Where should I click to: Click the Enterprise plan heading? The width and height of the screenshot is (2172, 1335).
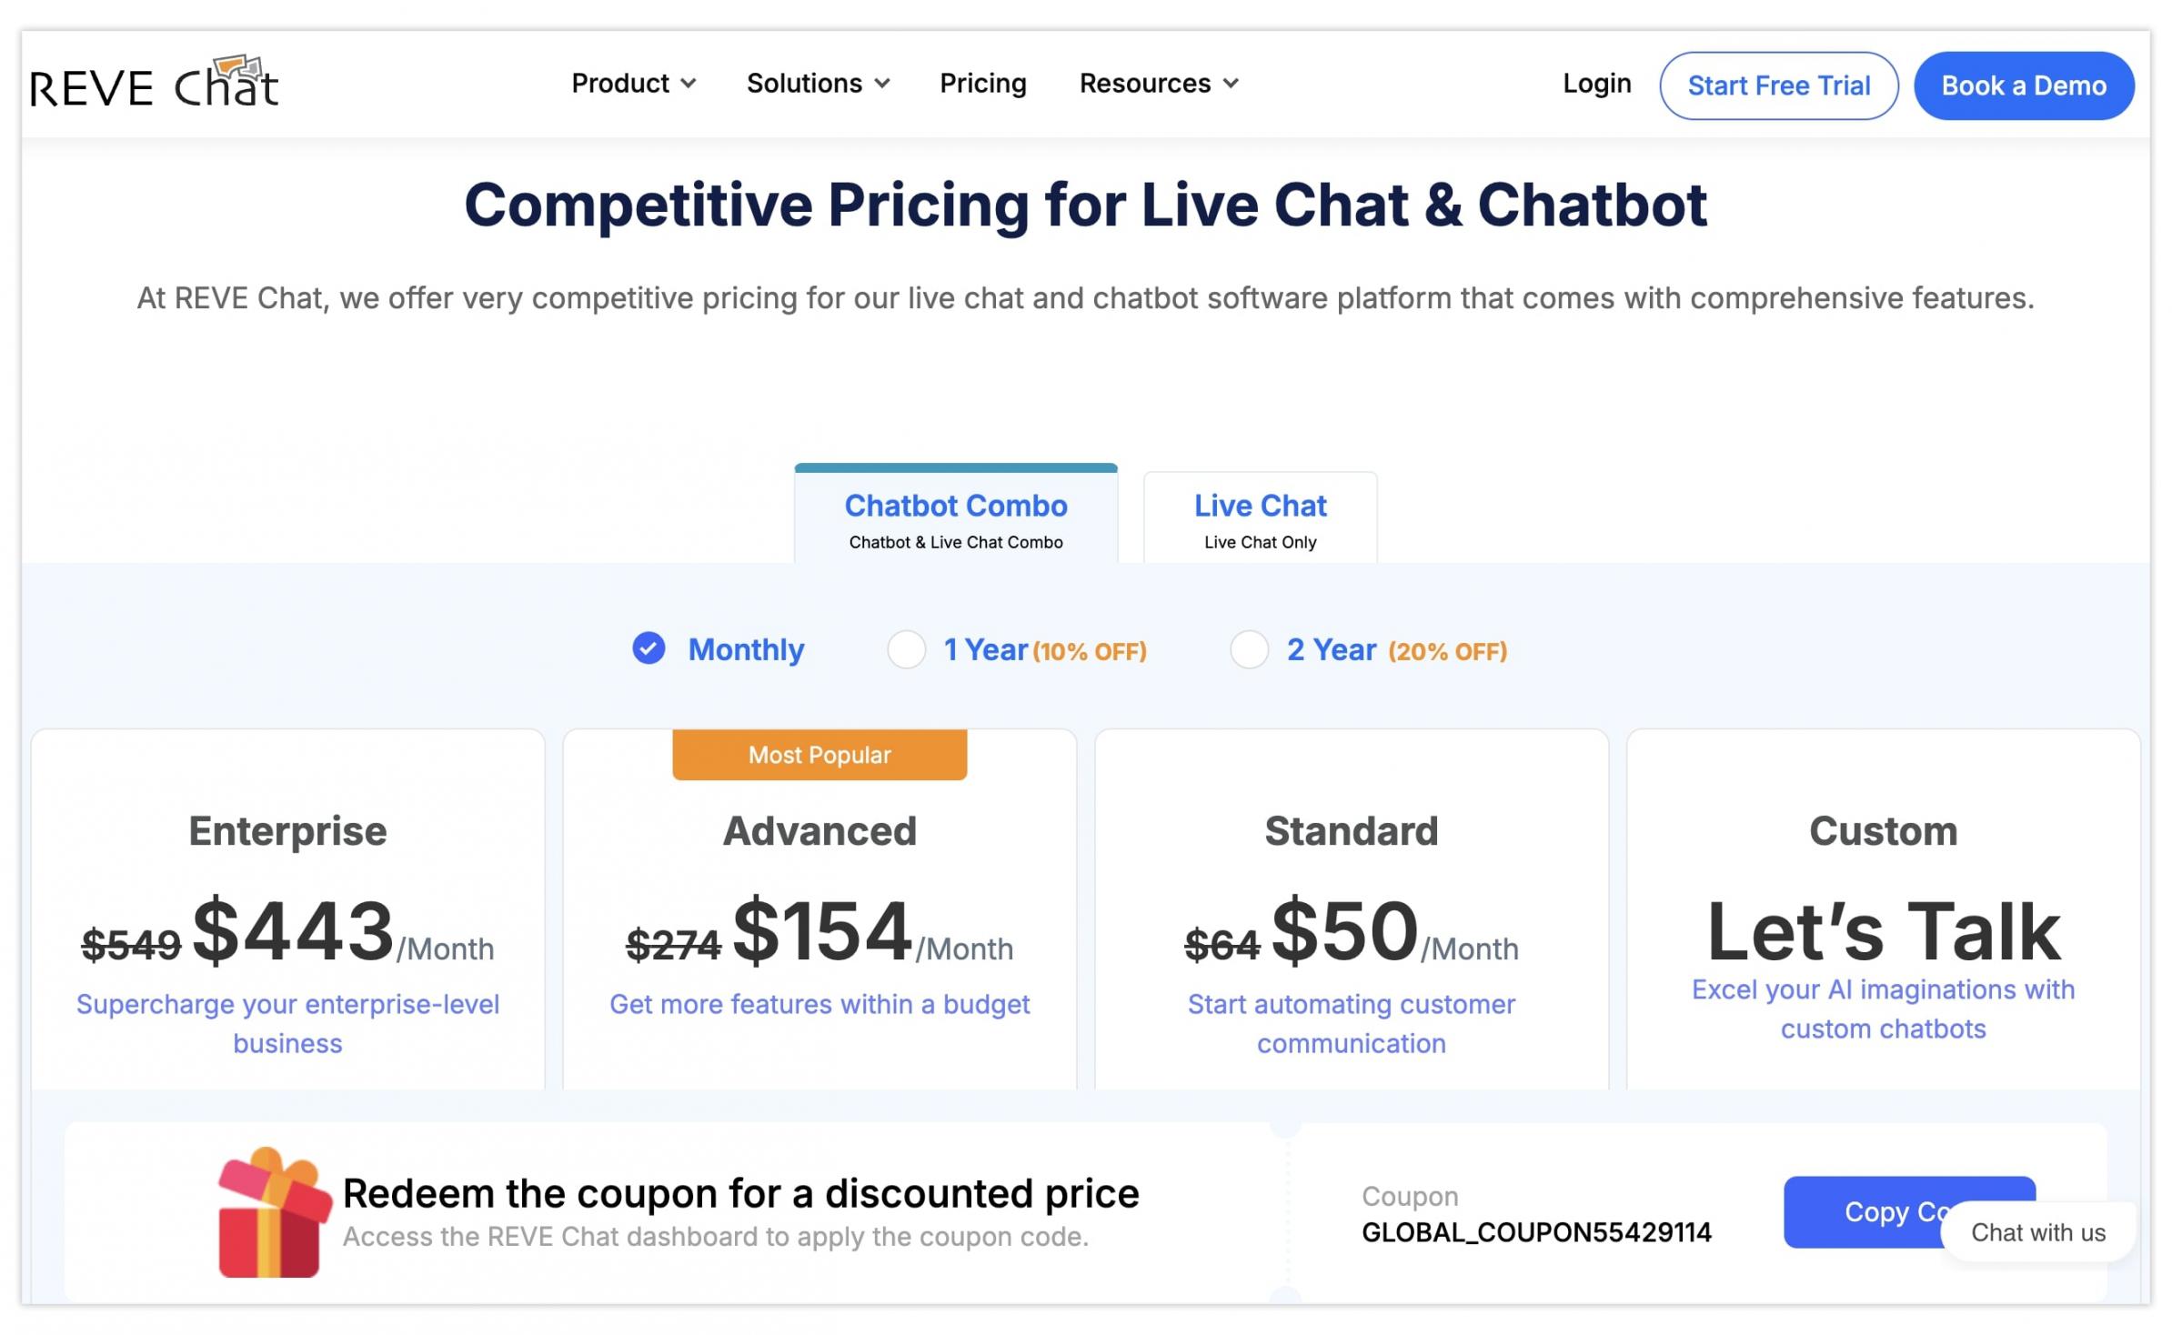tap(287, 831)
